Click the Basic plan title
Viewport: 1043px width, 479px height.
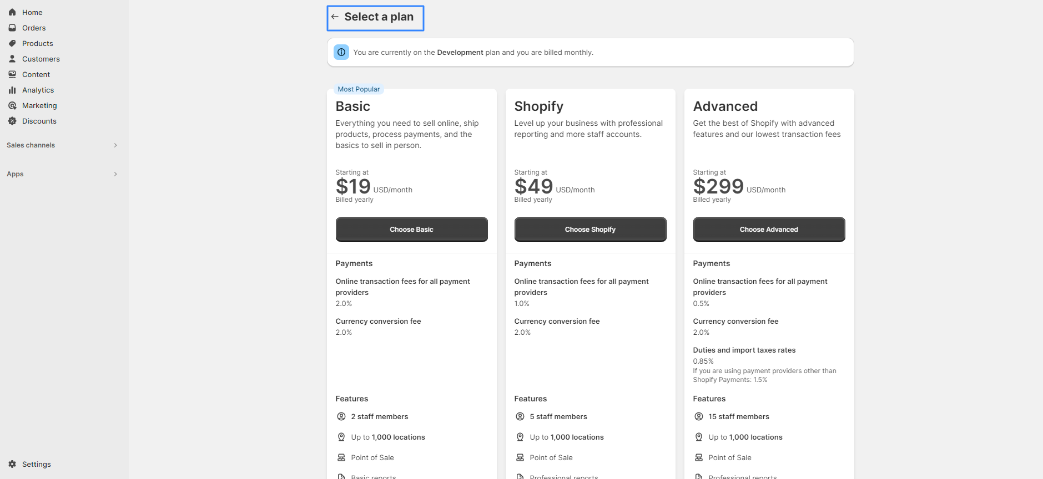coord(353,106)
